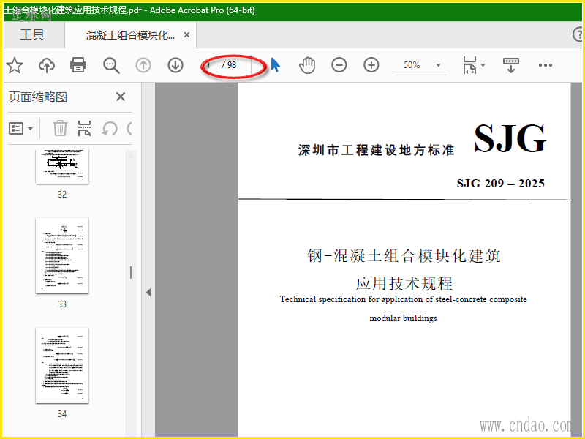Image resolution: width=585 pixels, height=439 pixels.
Task: Click the fit page width icon
Action: [x=469, y=65]
